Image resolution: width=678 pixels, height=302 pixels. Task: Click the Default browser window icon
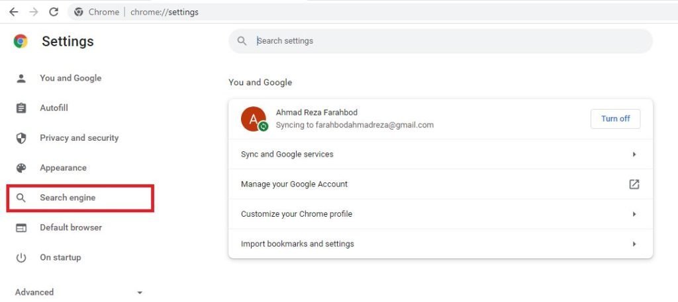tap(21, 228)
